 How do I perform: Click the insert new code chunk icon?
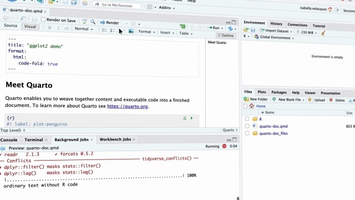tap(182, 27)
